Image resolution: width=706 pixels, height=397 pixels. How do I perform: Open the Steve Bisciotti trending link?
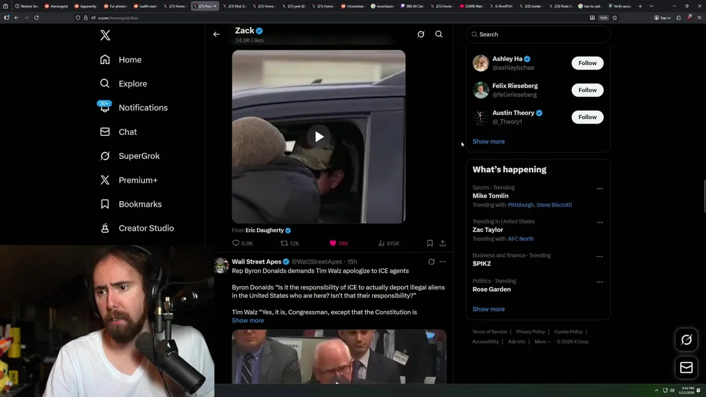pos(554,205)
